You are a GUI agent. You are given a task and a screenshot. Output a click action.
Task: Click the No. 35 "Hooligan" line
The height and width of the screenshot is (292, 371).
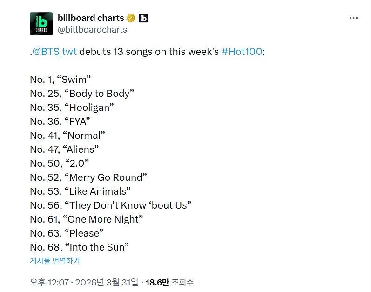pyautogui.click(x=72, y=108)
